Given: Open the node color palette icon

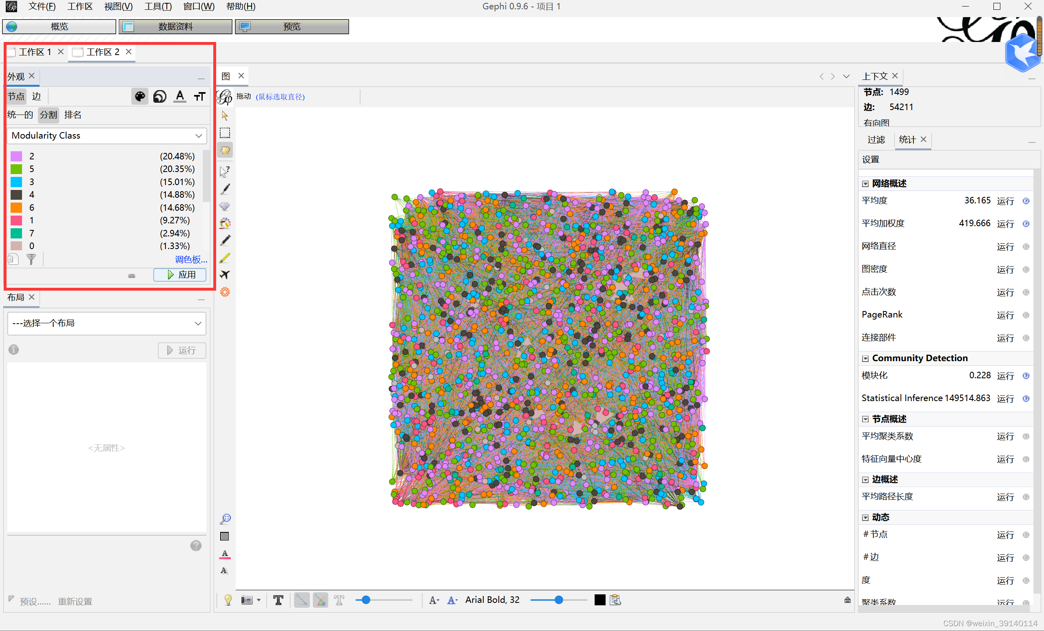Looking at the screenshot, I should tap(140, 97).
